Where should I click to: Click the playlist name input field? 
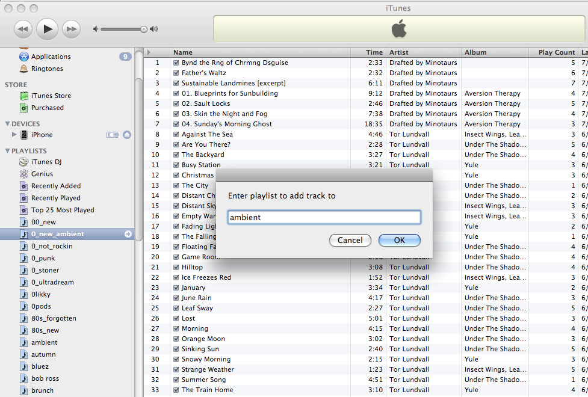click(x=324, y=217)
